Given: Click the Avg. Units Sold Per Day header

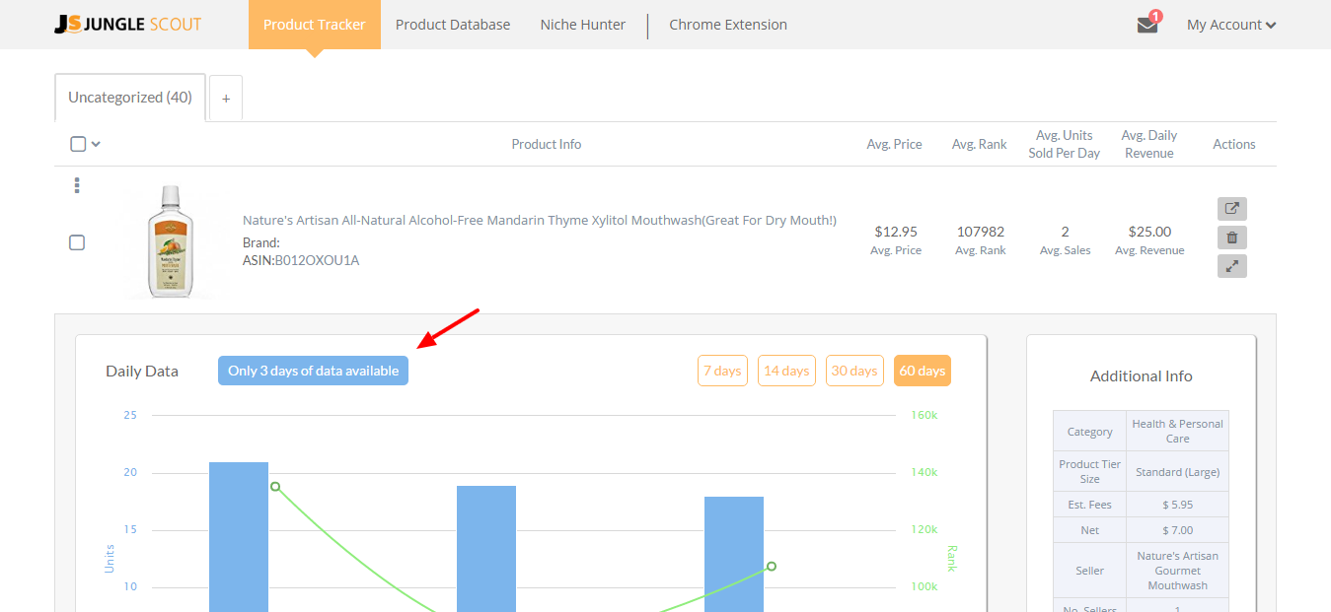Looking at the screenshot, I should (1065, 144).
